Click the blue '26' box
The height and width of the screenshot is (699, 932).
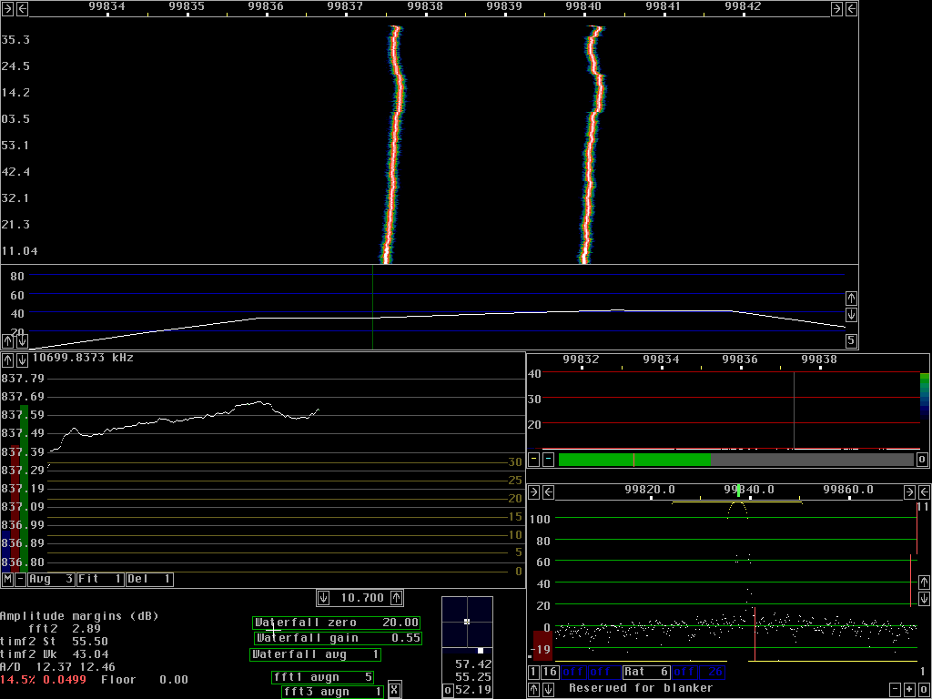click(x=712, y=673)
